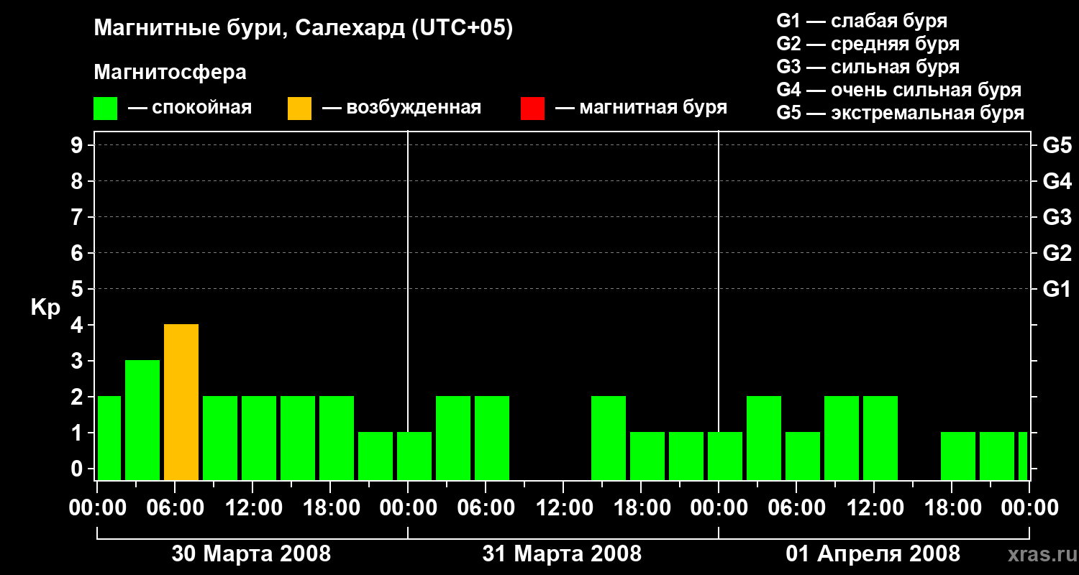Click 'G2 — средняя буря' legend line
1079x575 pixels.
click(x=868, y=44)
